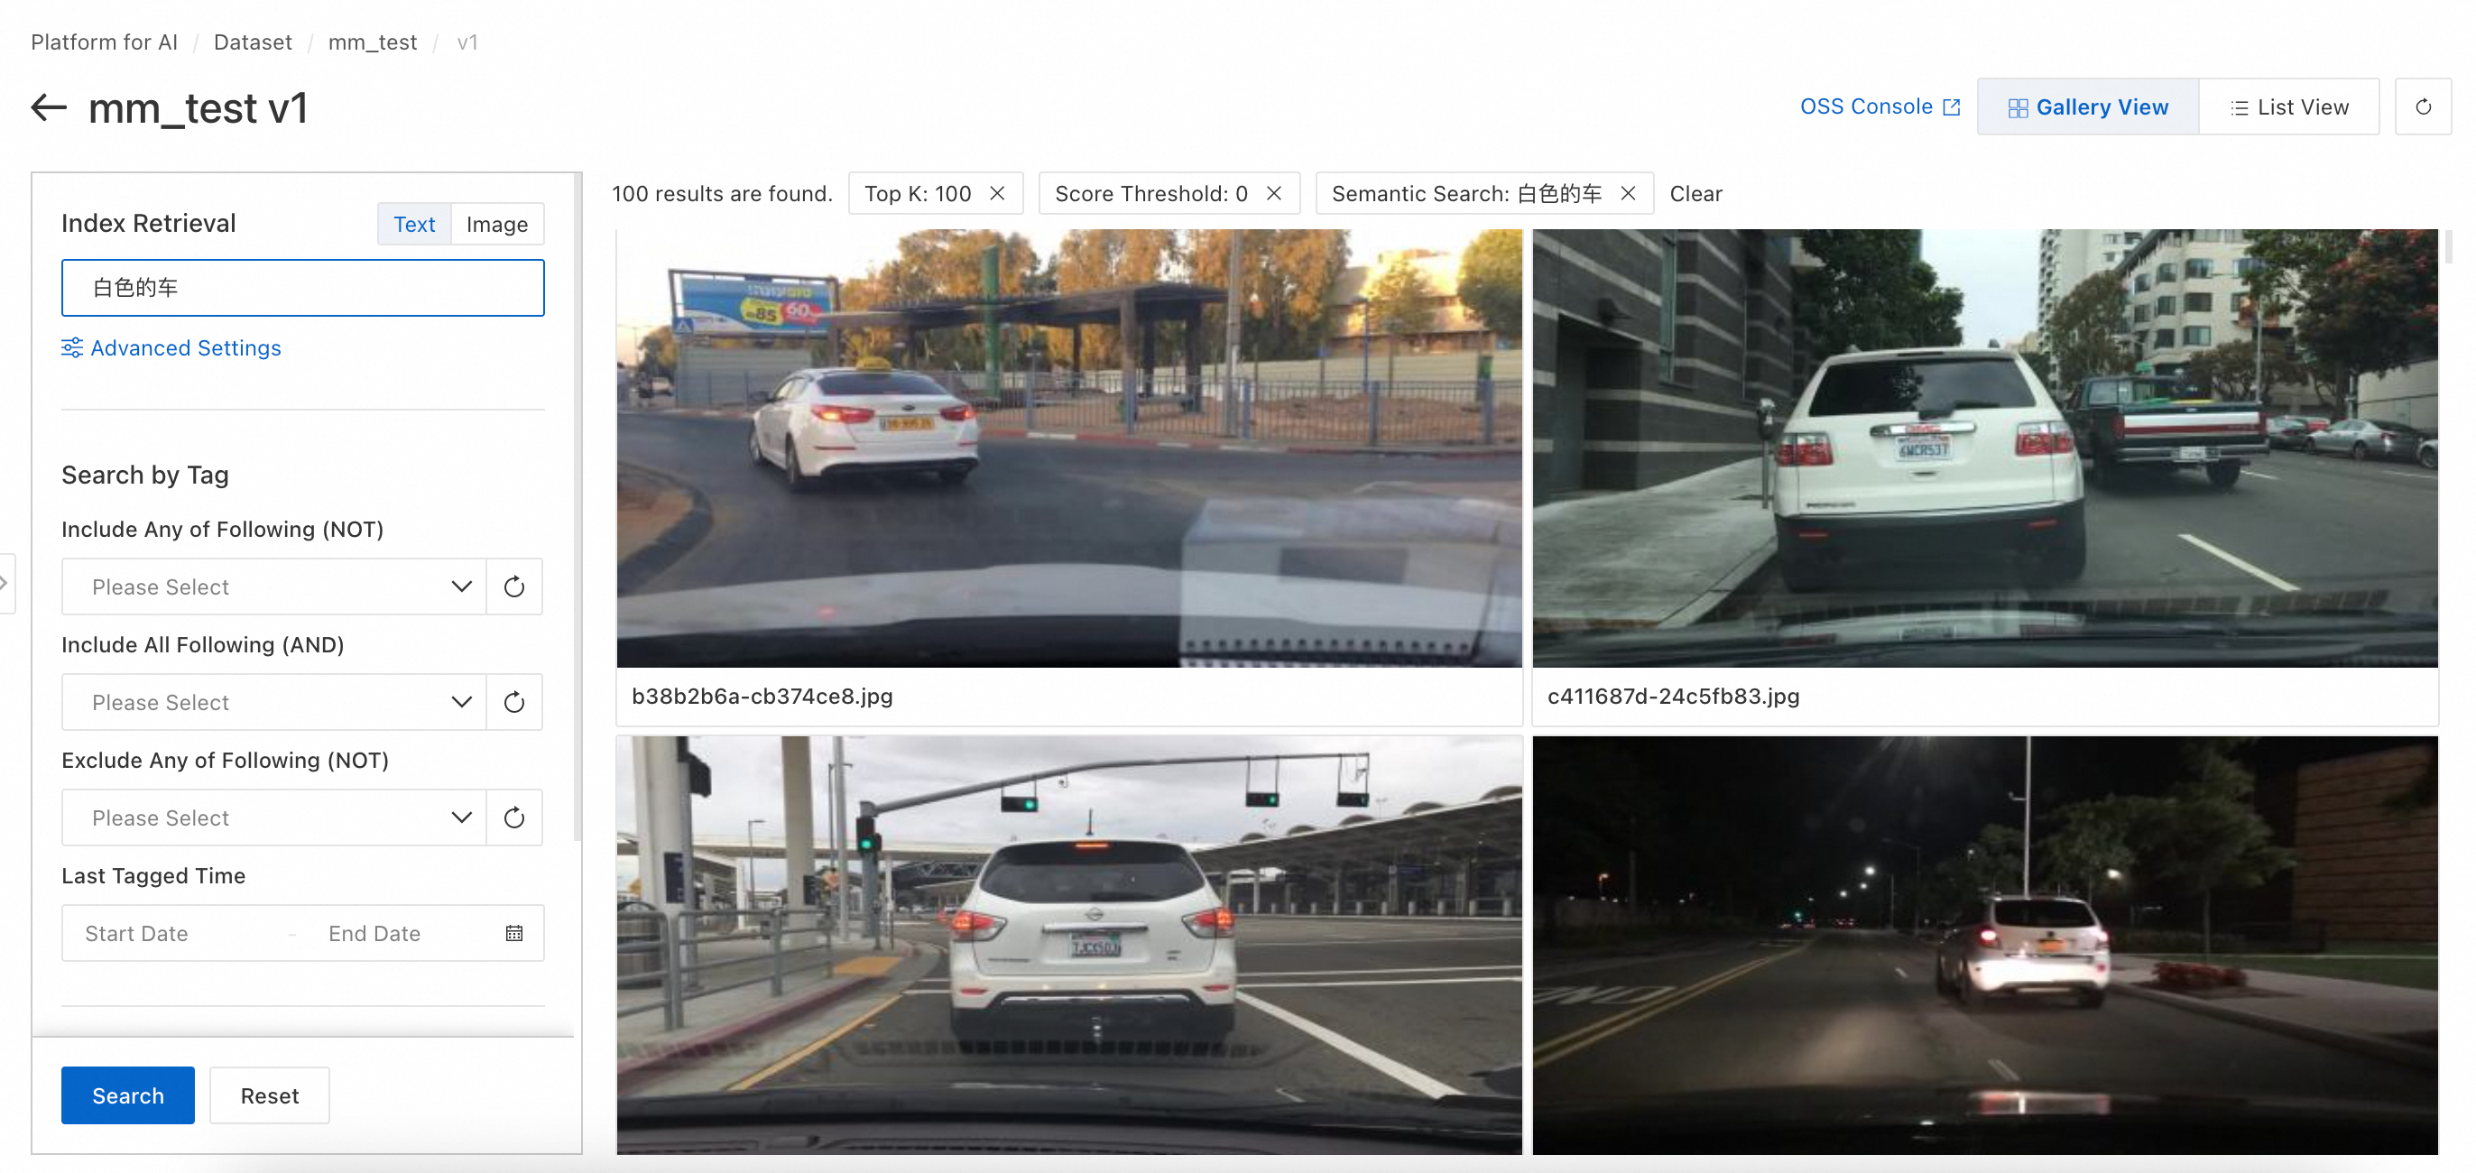This screenshot has height=1173, width=2476.
Task: Open the OSS Console link
Action: click(1879, 106)
